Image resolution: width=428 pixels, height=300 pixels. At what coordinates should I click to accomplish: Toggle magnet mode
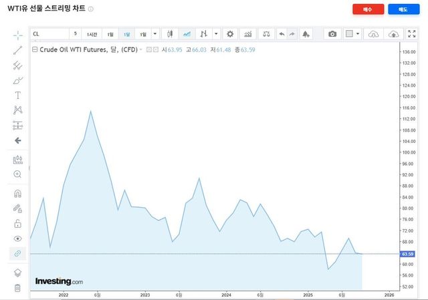click(x=17, y=194)
